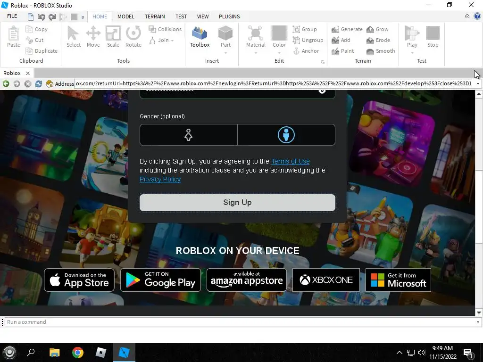Click the Xbox One badge

click(x=326, y=280)
